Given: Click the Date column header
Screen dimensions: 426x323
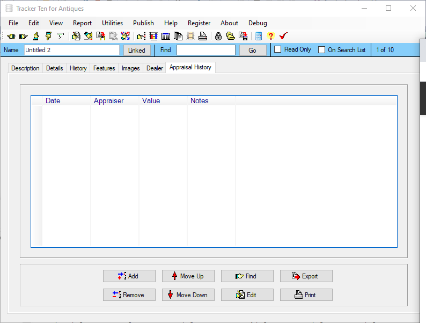Looking at the screenshot, I should (67, 101).
